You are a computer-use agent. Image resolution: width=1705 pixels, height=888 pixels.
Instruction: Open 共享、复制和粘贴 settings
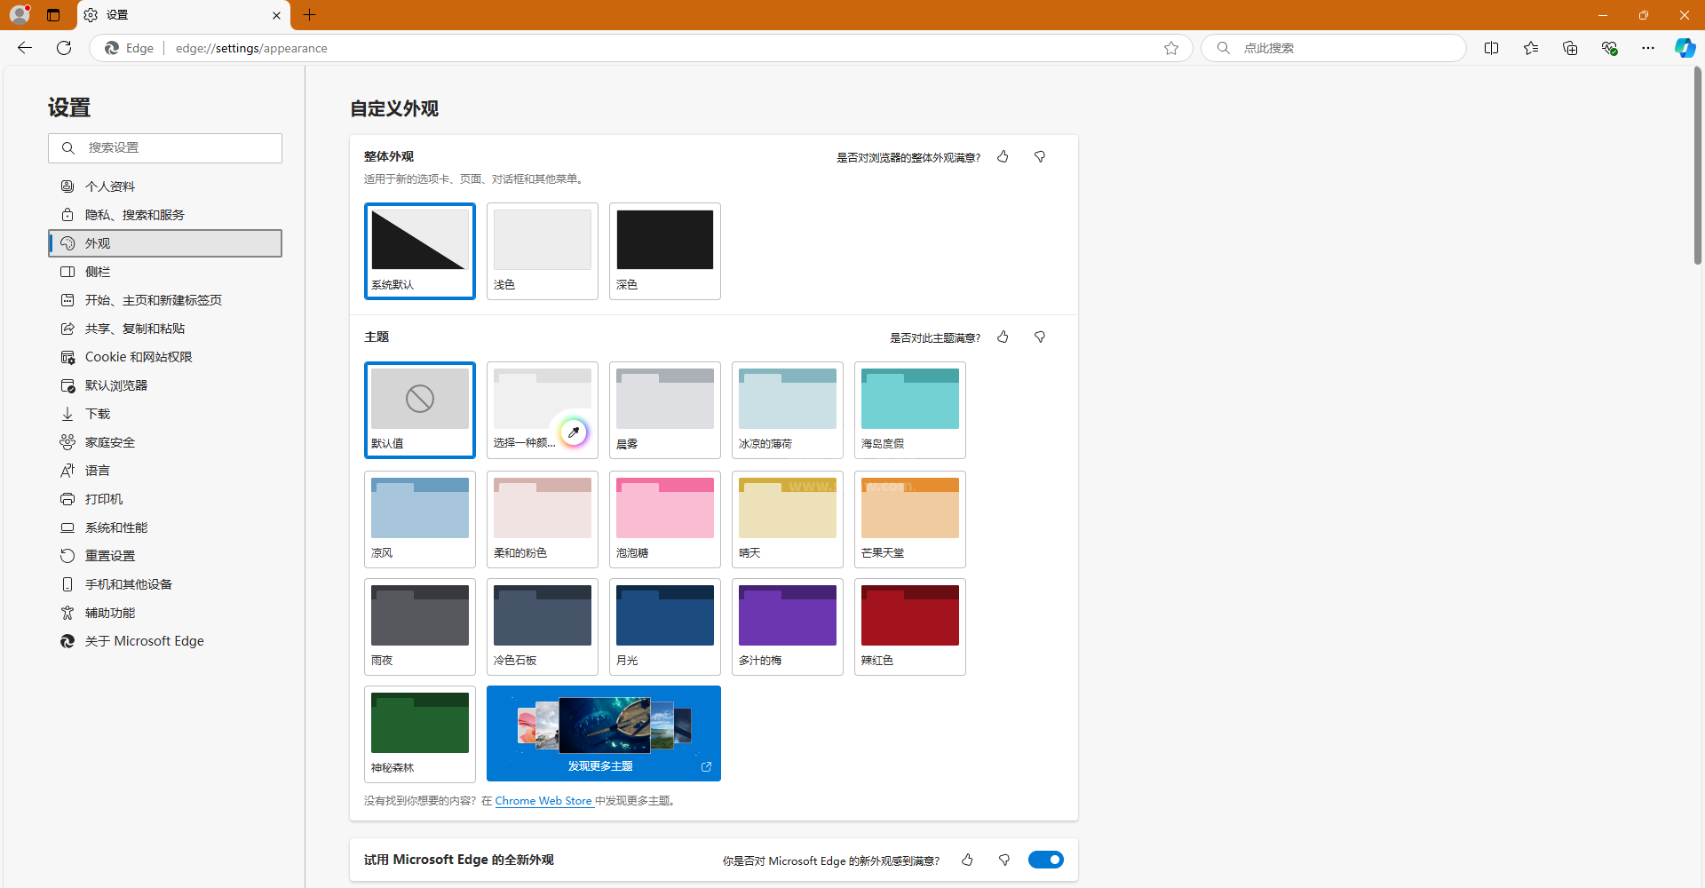[165, 329]
